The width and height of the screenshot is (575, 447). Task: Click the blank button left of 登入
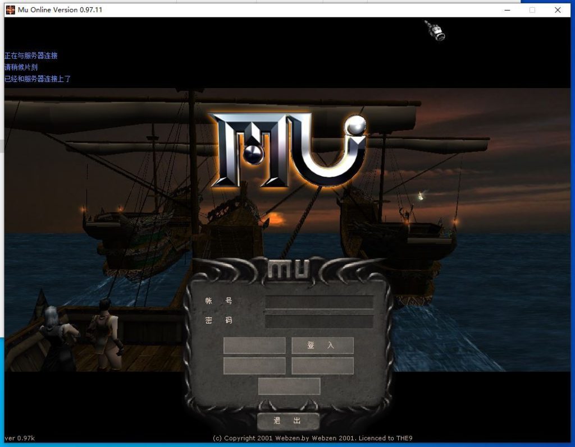(254, 345)
